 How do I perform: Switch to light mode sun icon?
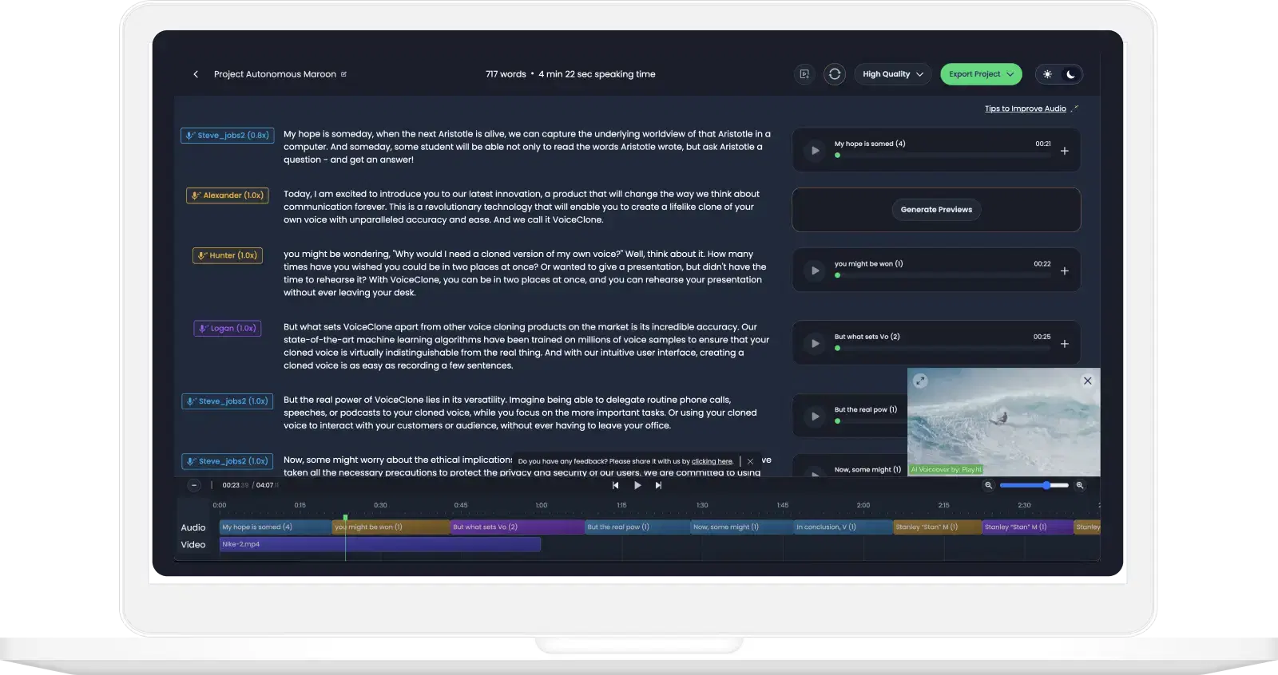pos(1047,74)
